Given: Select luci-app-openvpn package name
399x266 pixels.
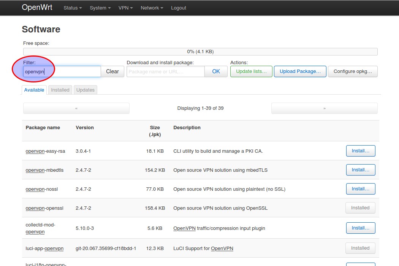Looking at the screenshot, I should (44, 249).
